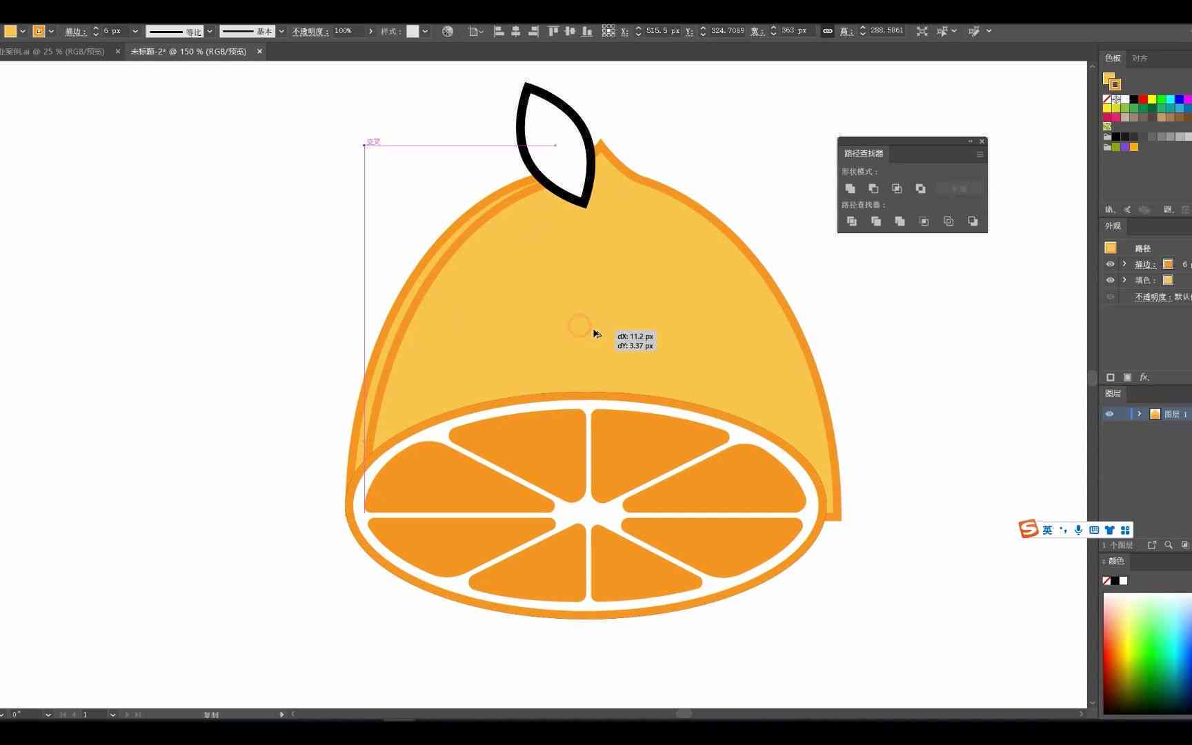Viewport: 1192px width, 745px height.
Task: Click the Unite shape mode icon in Pathfinder
Action: tap(850, 188)
